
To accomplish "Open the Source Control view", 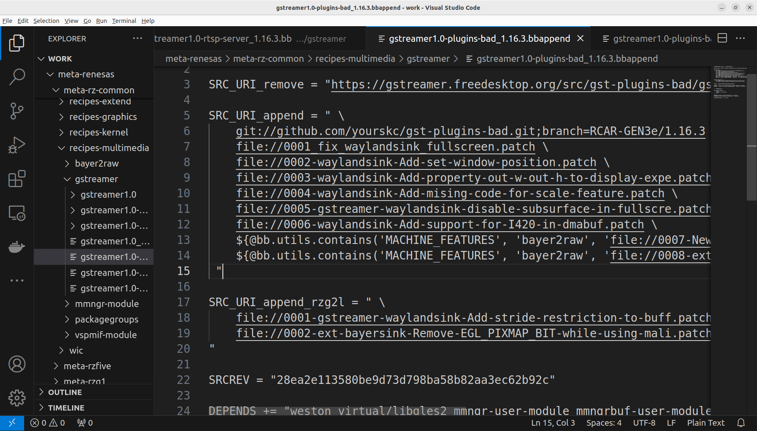I will click(17, 111).
